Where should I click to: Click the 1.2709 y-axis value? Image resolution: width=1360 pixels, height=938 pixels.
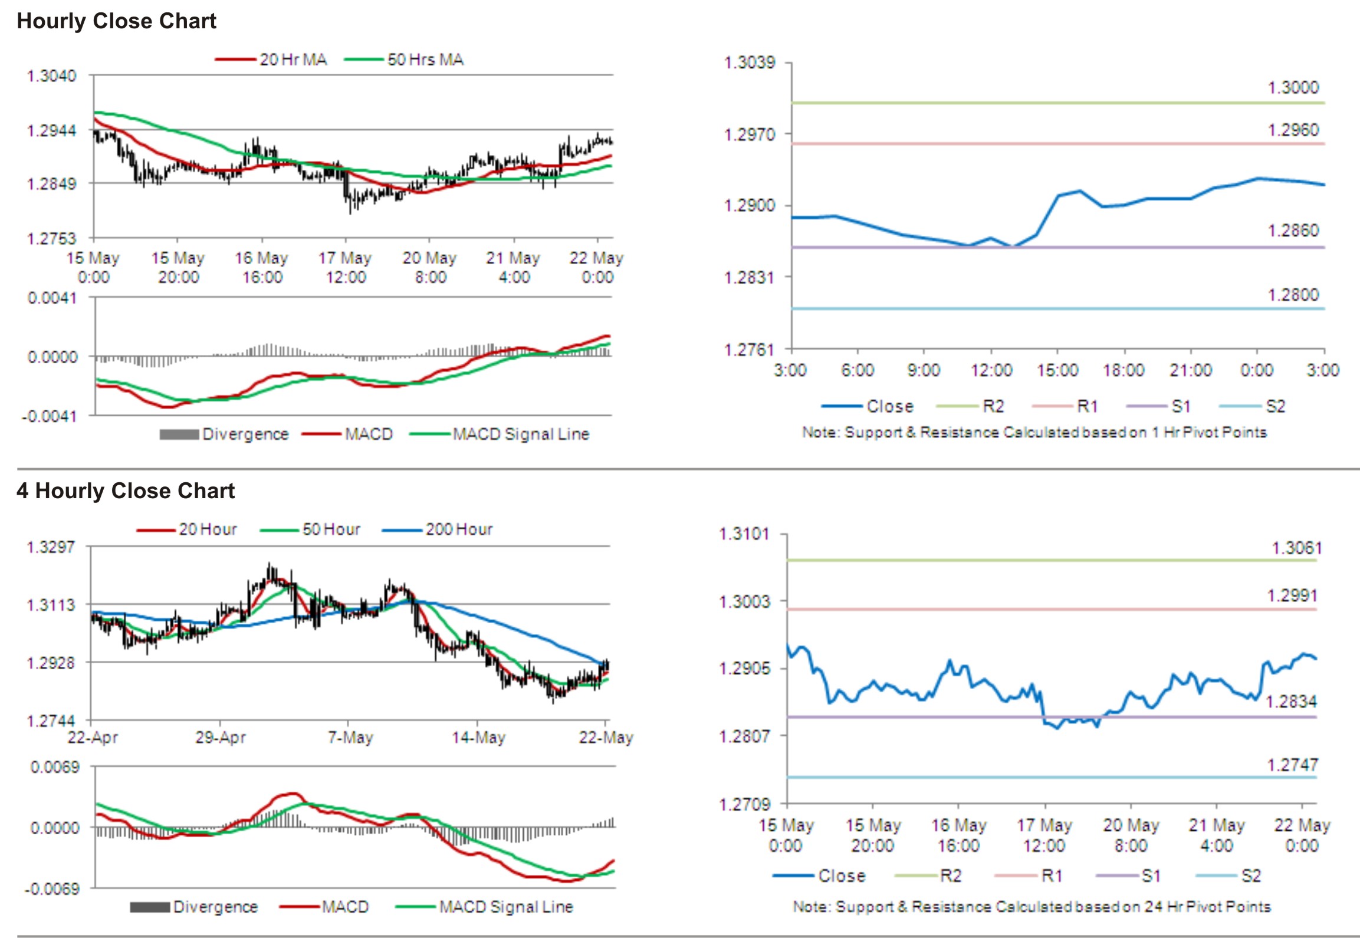[x=745, y=804]
